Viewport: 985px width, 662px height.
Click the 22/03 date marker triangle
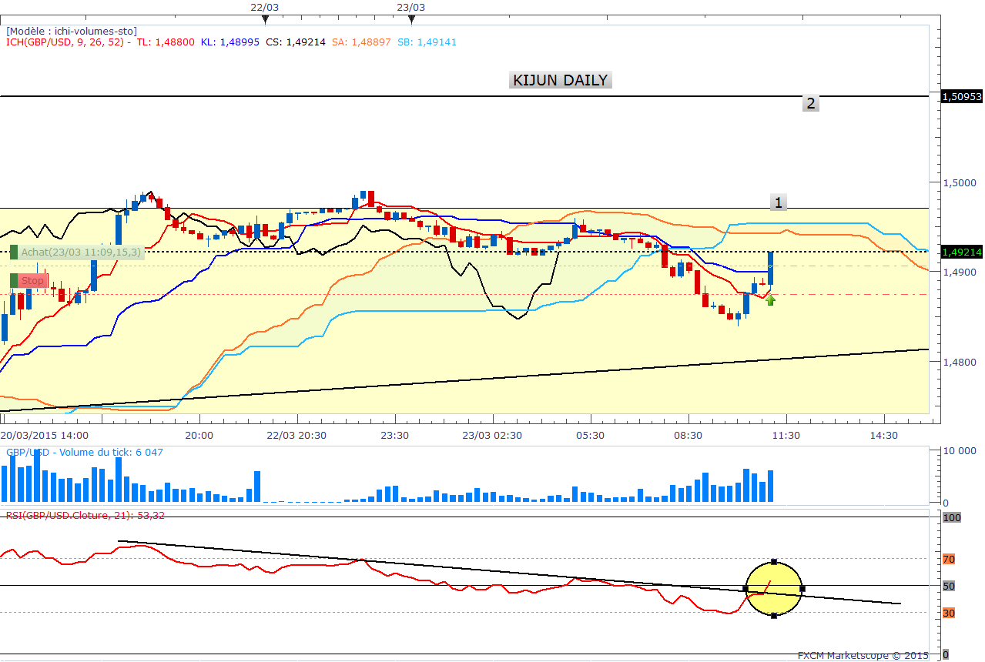[264, 18]
